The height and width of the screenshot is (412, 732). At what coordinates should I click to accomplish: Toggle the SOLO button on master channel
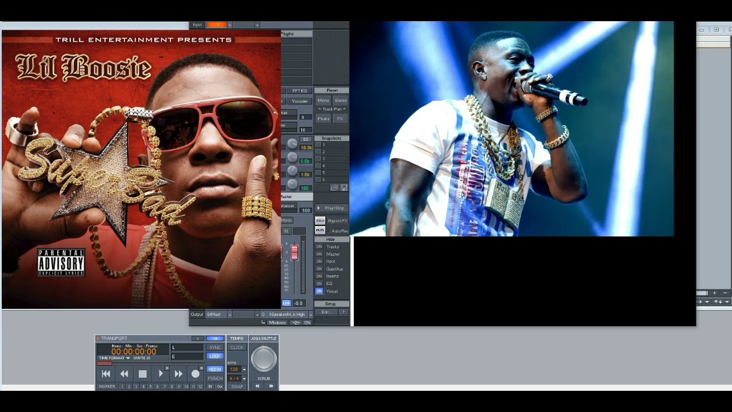(320, 221)
